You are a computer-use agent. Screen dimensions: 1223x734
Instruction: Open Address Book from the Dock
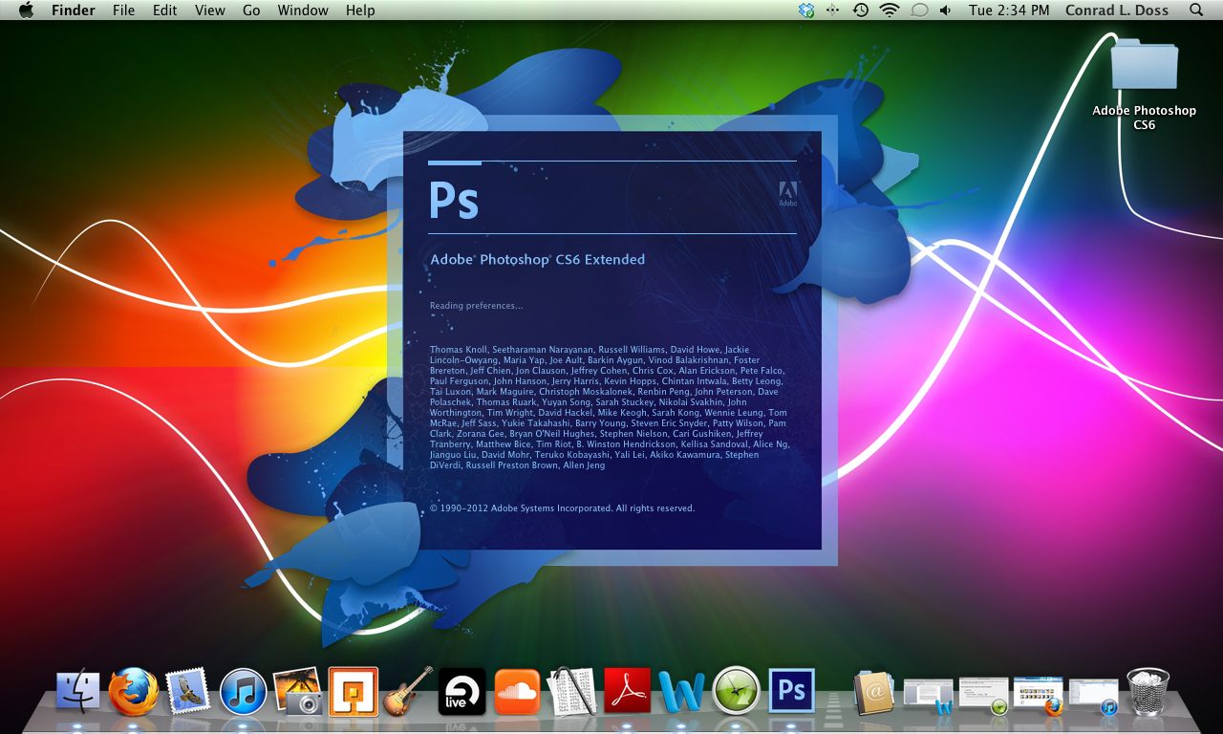click(873, 691)
